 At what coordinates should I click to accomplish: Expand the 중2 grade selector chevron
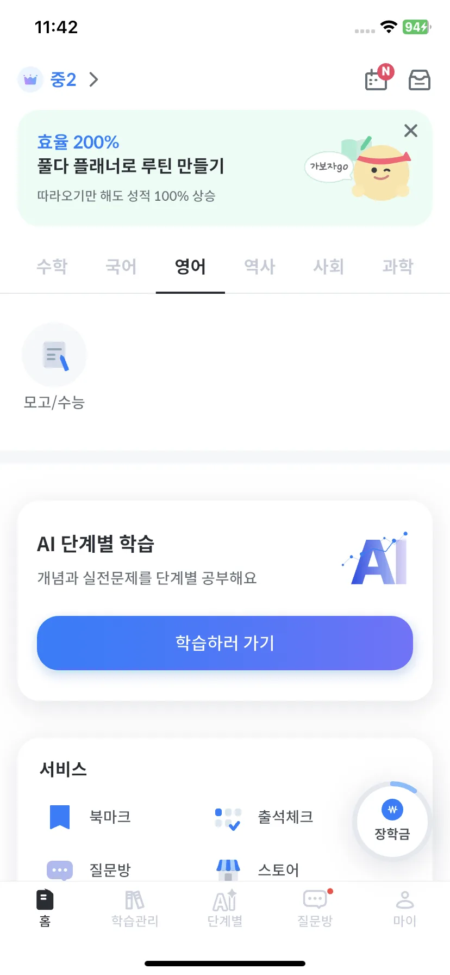click(94, 80)
